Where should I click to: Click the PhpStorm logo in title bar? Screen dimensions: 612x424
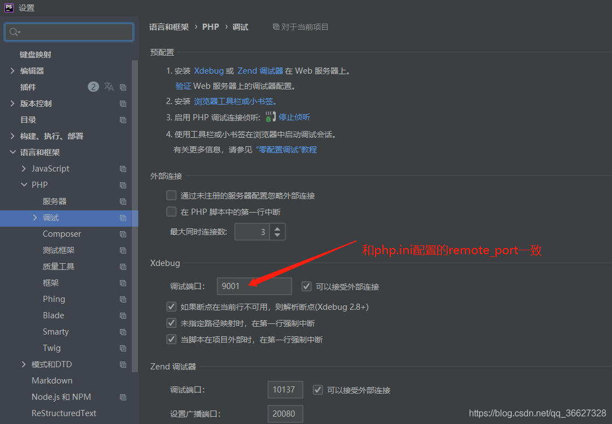coord(8,7)
